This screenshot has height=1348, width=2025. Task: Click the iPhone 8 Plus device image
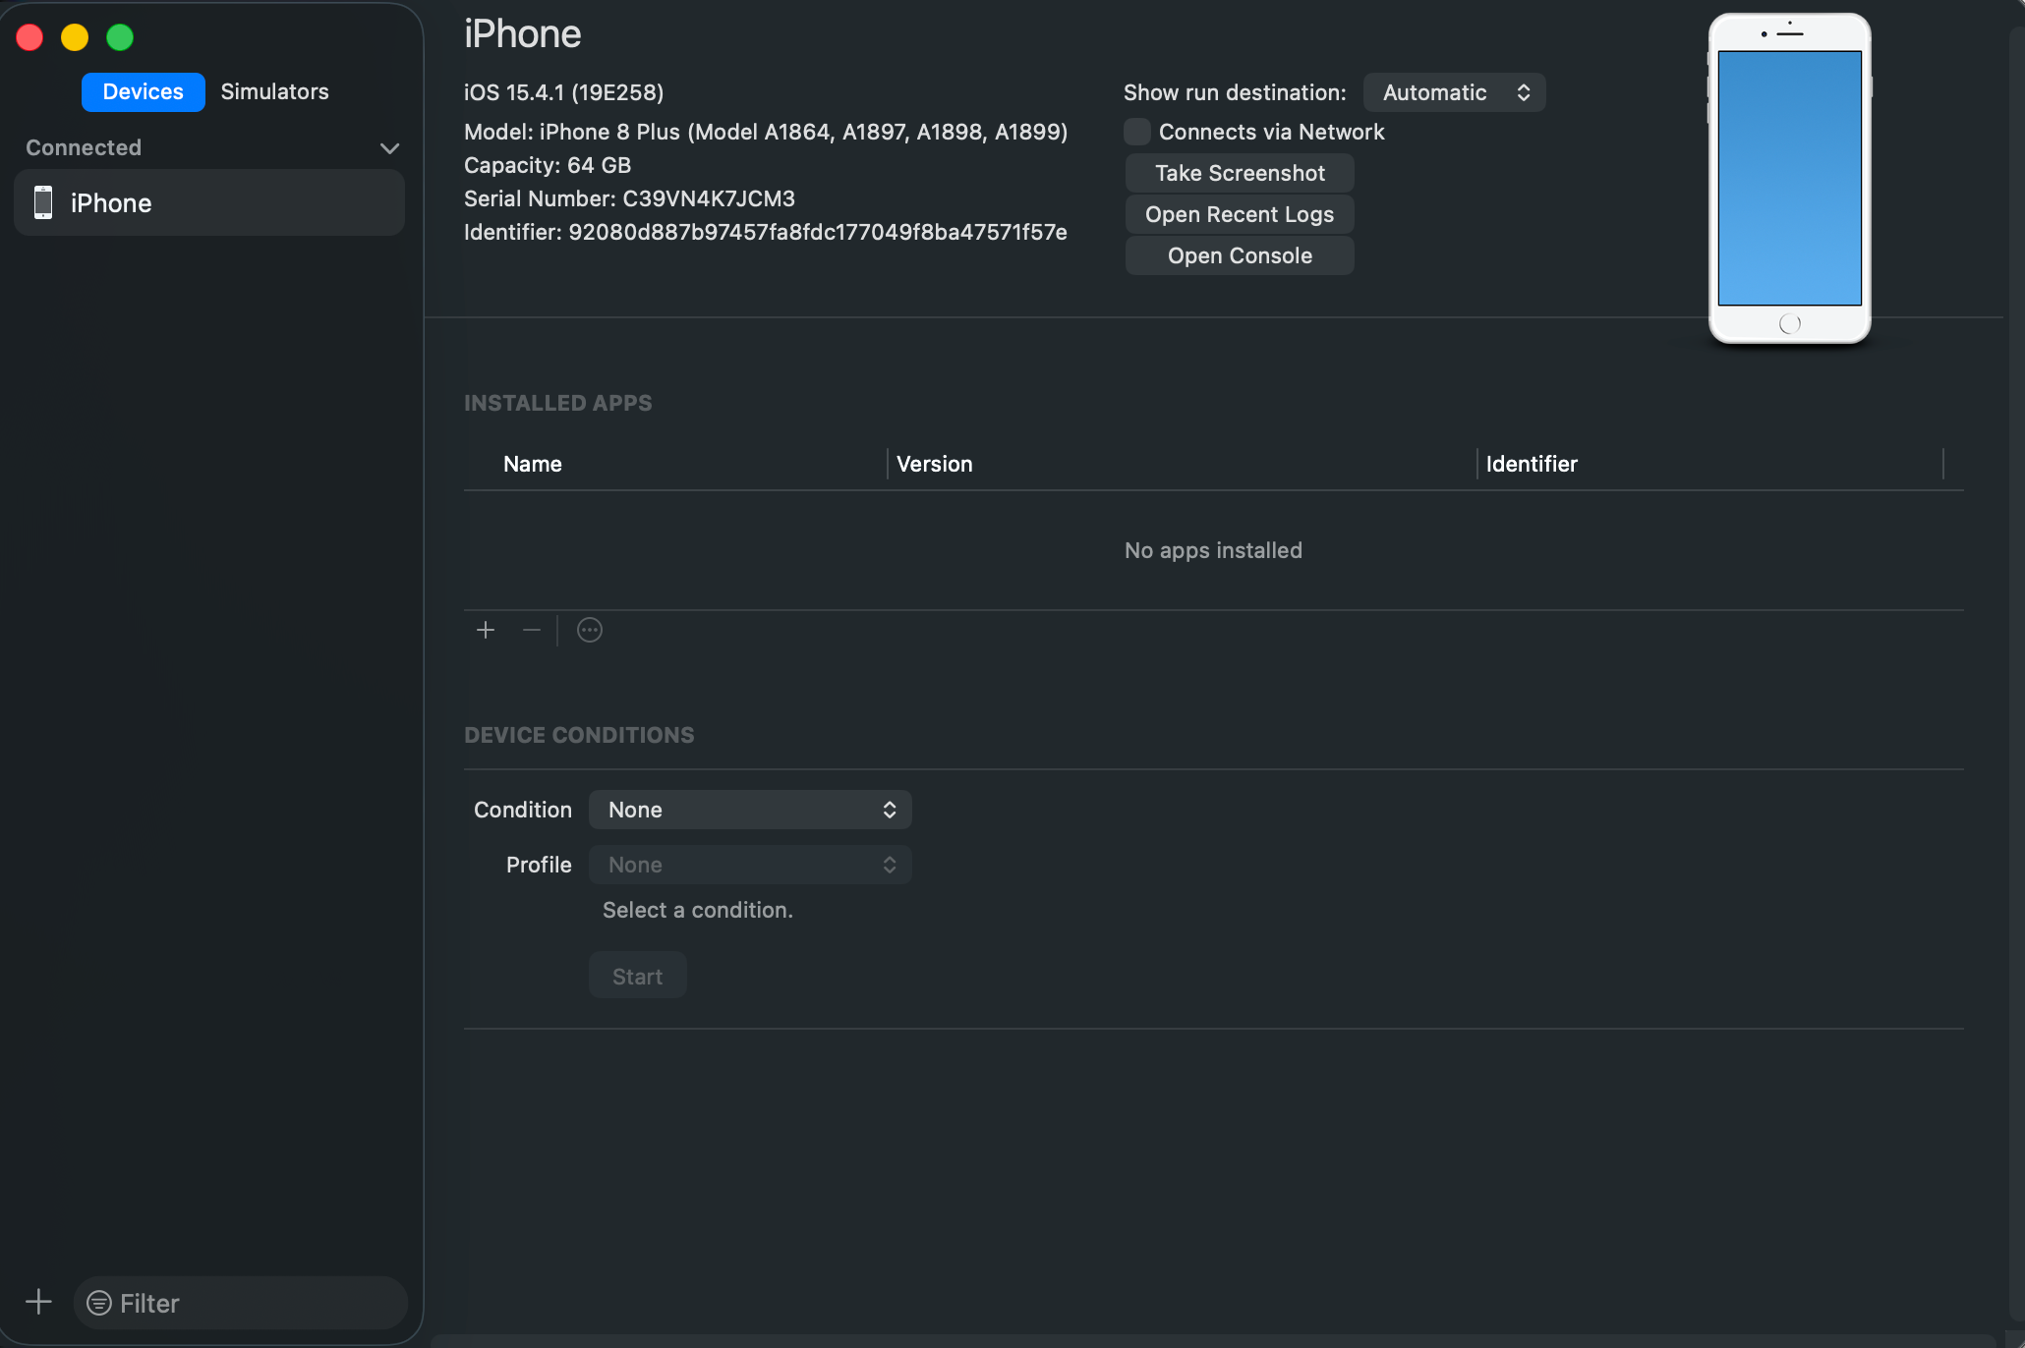1789,179
